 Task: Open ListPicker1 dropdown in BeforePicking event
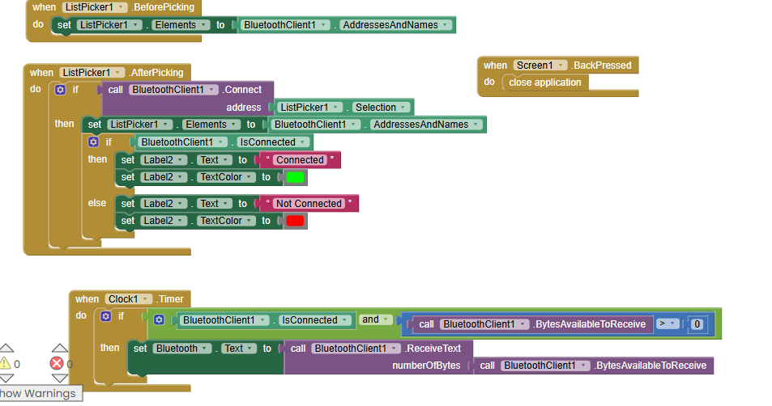tap(95, 7)
